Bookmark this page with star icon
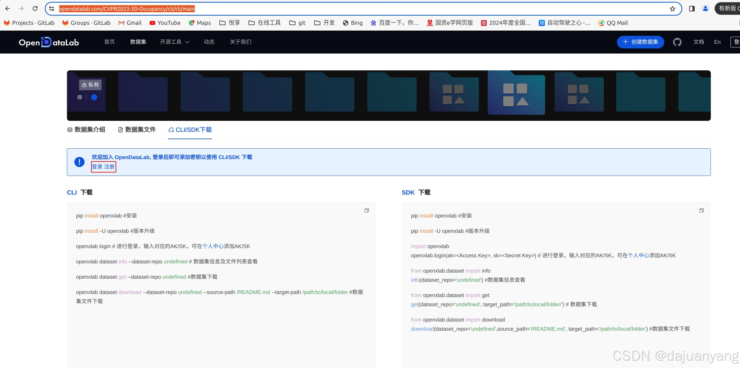740x368 pixels. [672, 9]
